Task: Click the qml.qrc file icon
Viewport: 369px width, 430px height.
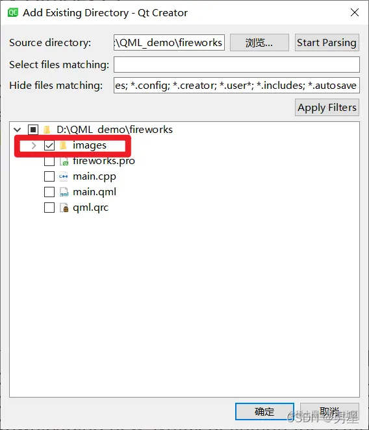Action: tap(64, 208)
